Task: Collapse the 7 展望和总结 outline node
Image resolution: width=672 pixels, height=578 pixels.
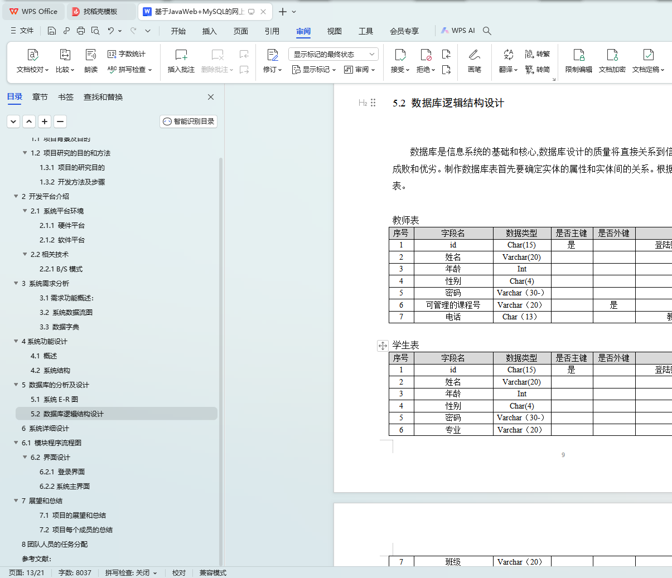Action: tap(16, 501)
